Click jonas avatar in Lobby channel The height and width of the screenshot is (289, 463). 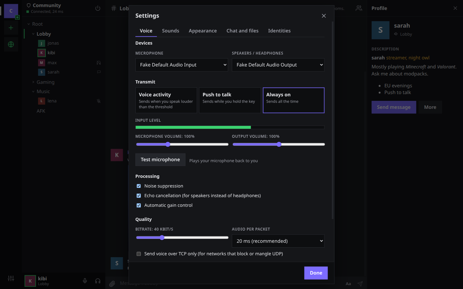(x=41, y=43)
